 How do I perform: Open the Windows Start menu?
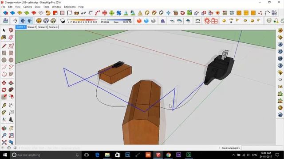[5, 155]
